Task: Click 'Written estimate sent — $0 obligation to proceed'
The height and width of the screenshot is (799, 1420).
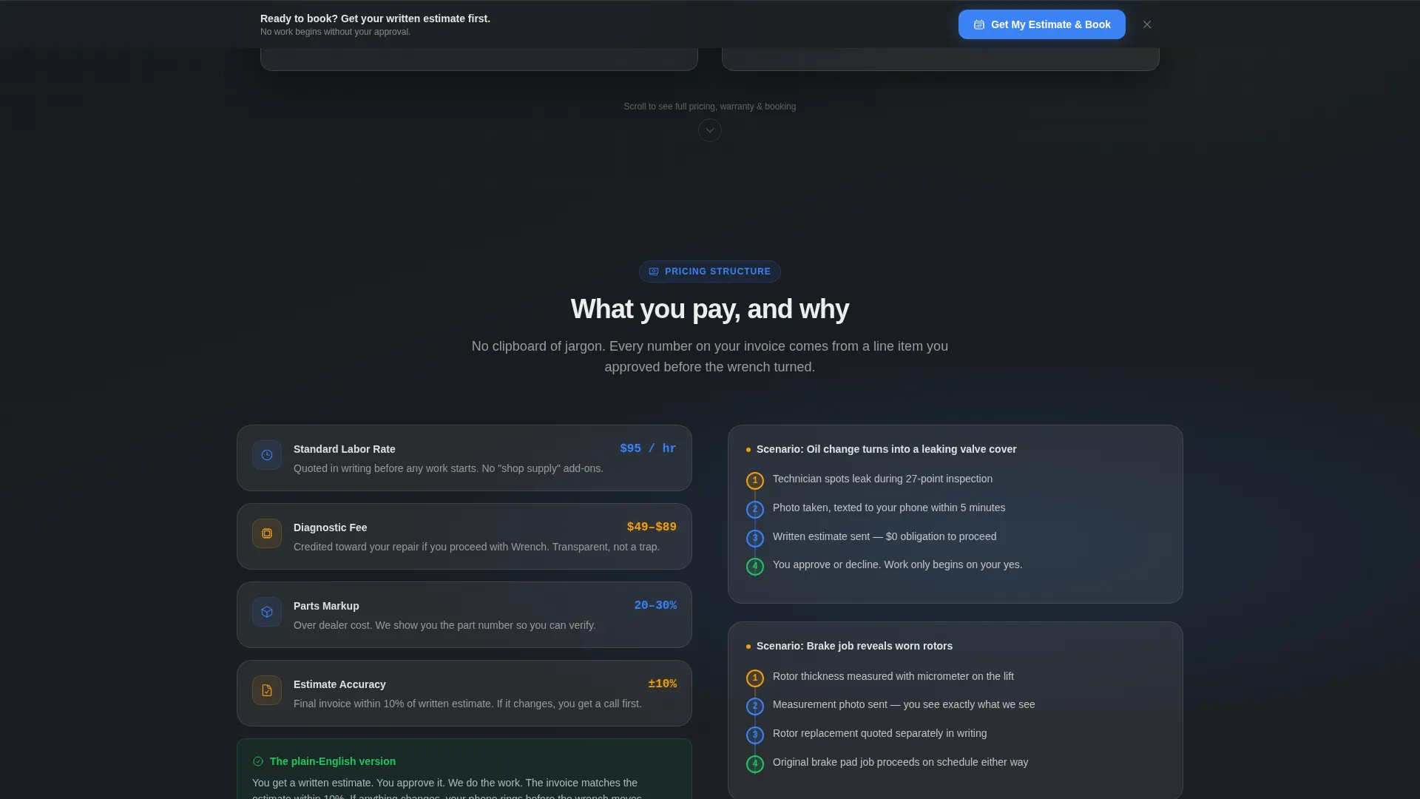Action: tap(885, 536)
